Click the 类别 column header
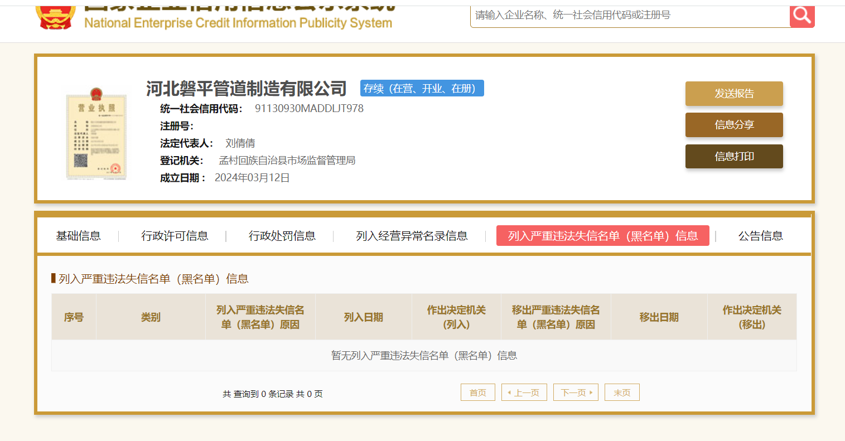 pos(151,317)
